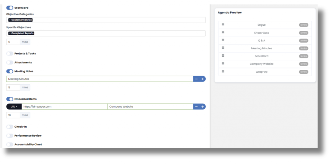Click Embedded Items minutes duration field
This screenshot has height=164, width=329.
(x=13, y=115)
